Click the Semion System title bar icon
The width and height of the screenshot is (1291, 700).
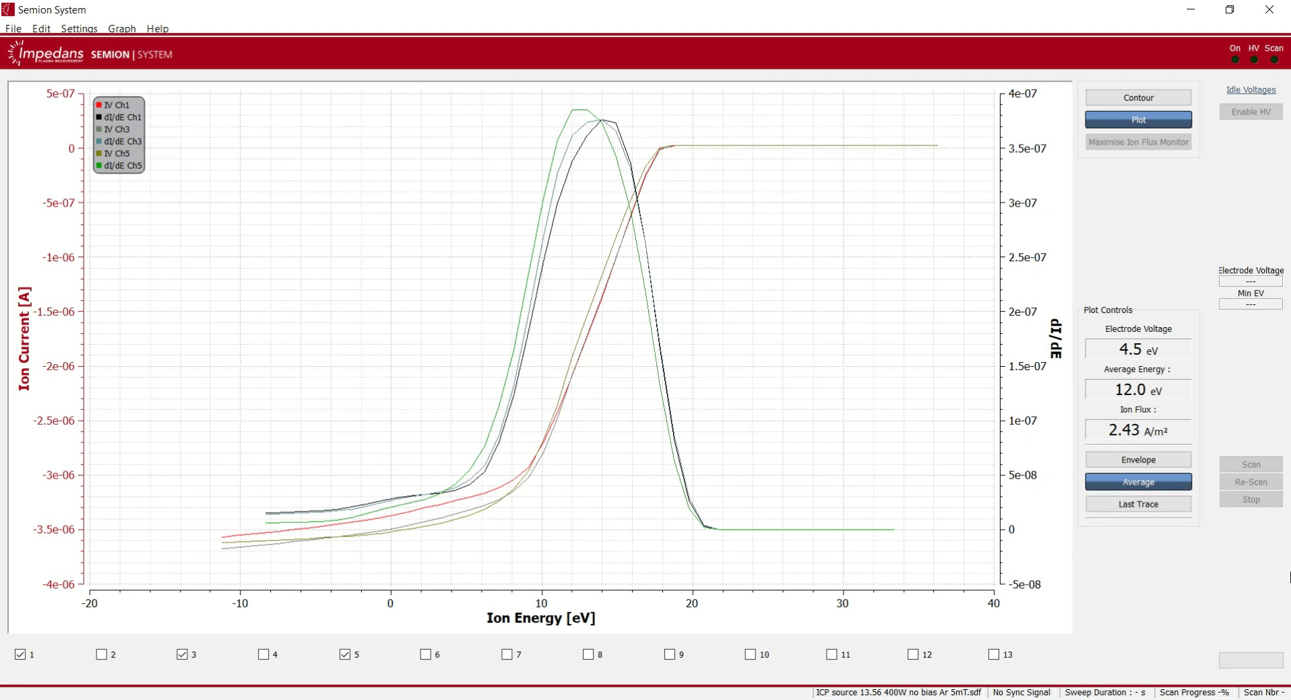[x=8, y=9]
